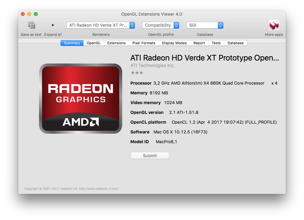Maximize window with green button
The height and width of the screenshot is (220, 304).
[36, 14]
